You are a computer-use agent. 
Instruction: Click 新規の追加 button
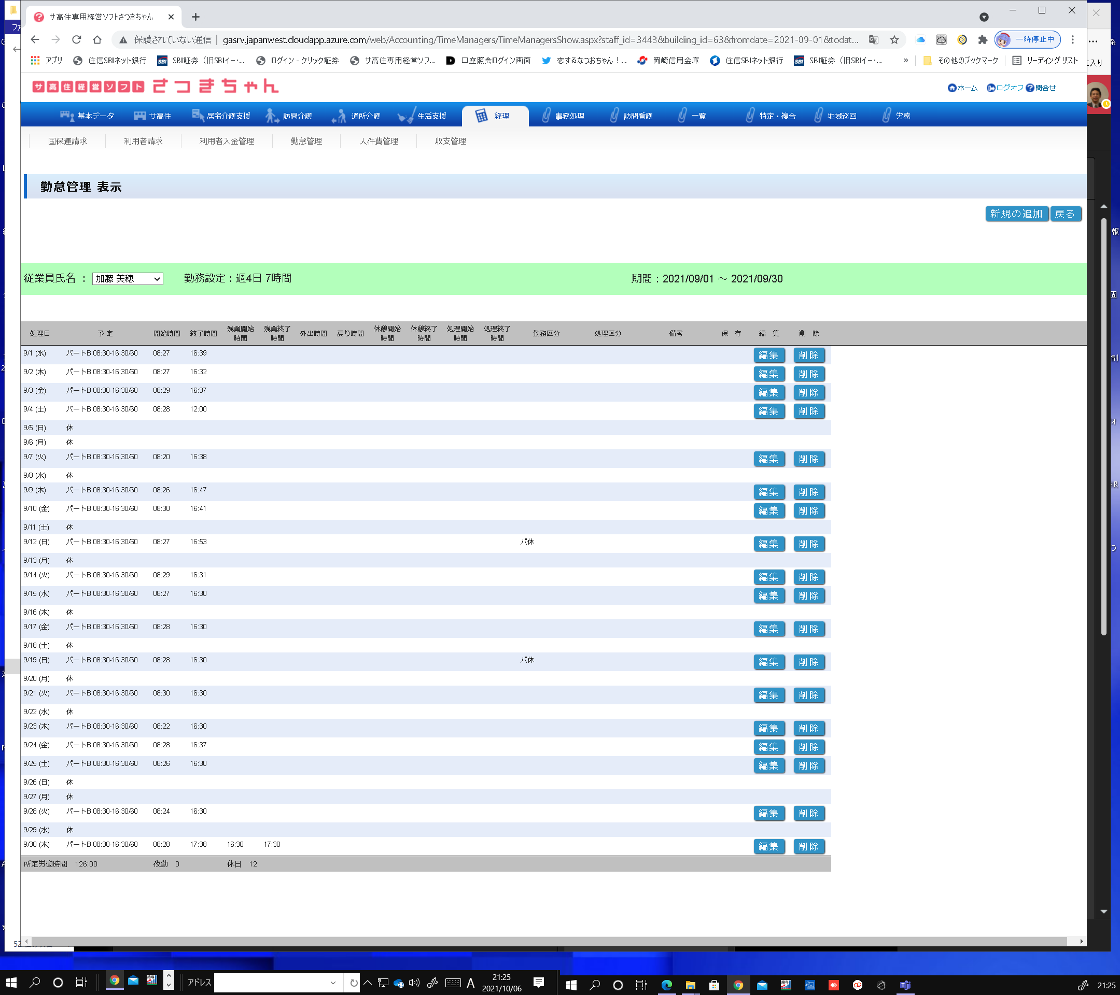[x=1016, y=214]
